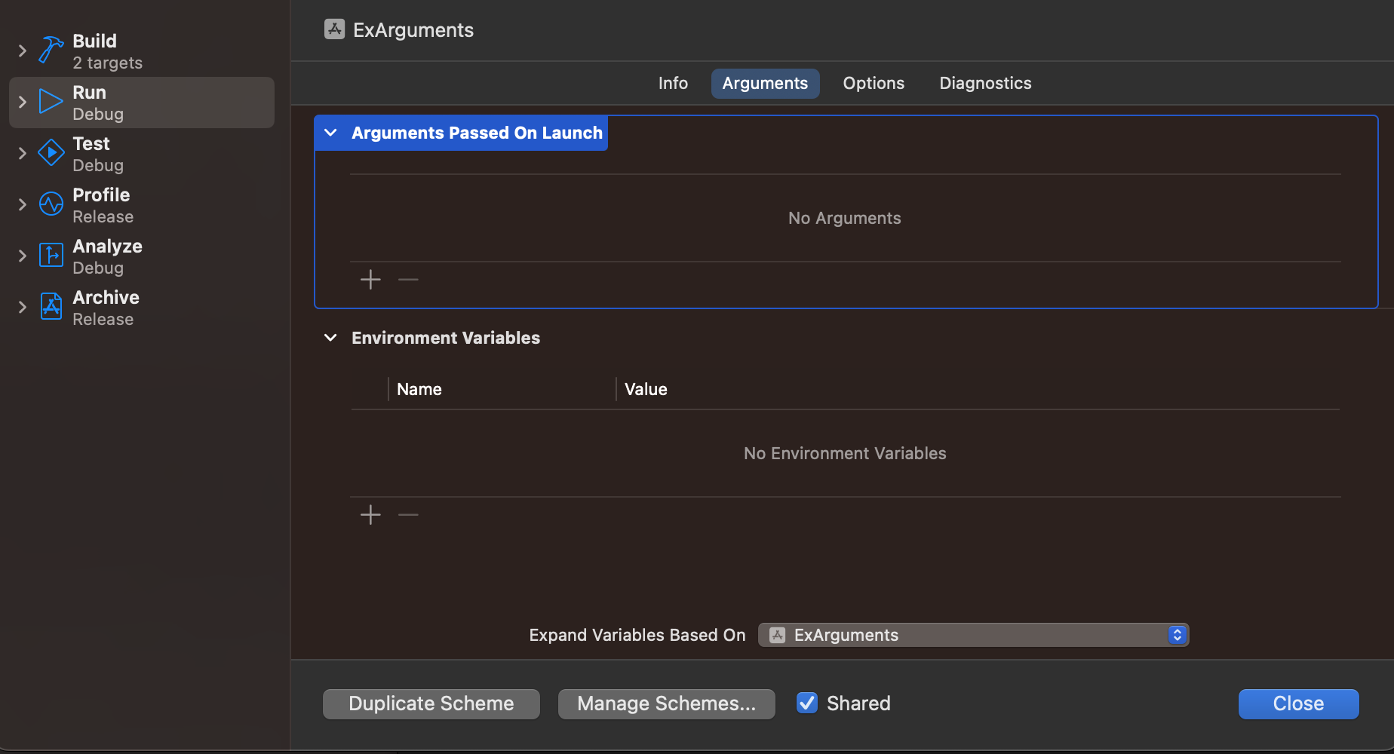Expand the Profile action disclosure chevron
The height and width of the screenshot is (754, 1394).
click(x=22, y=204)
